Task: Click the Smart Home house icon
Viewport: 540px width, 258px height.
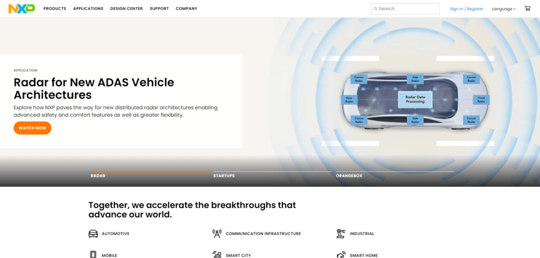Action: click(341, 255)
